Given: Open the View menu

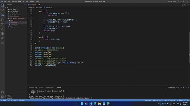Looking at the screenshot, I should coord(20,1).
